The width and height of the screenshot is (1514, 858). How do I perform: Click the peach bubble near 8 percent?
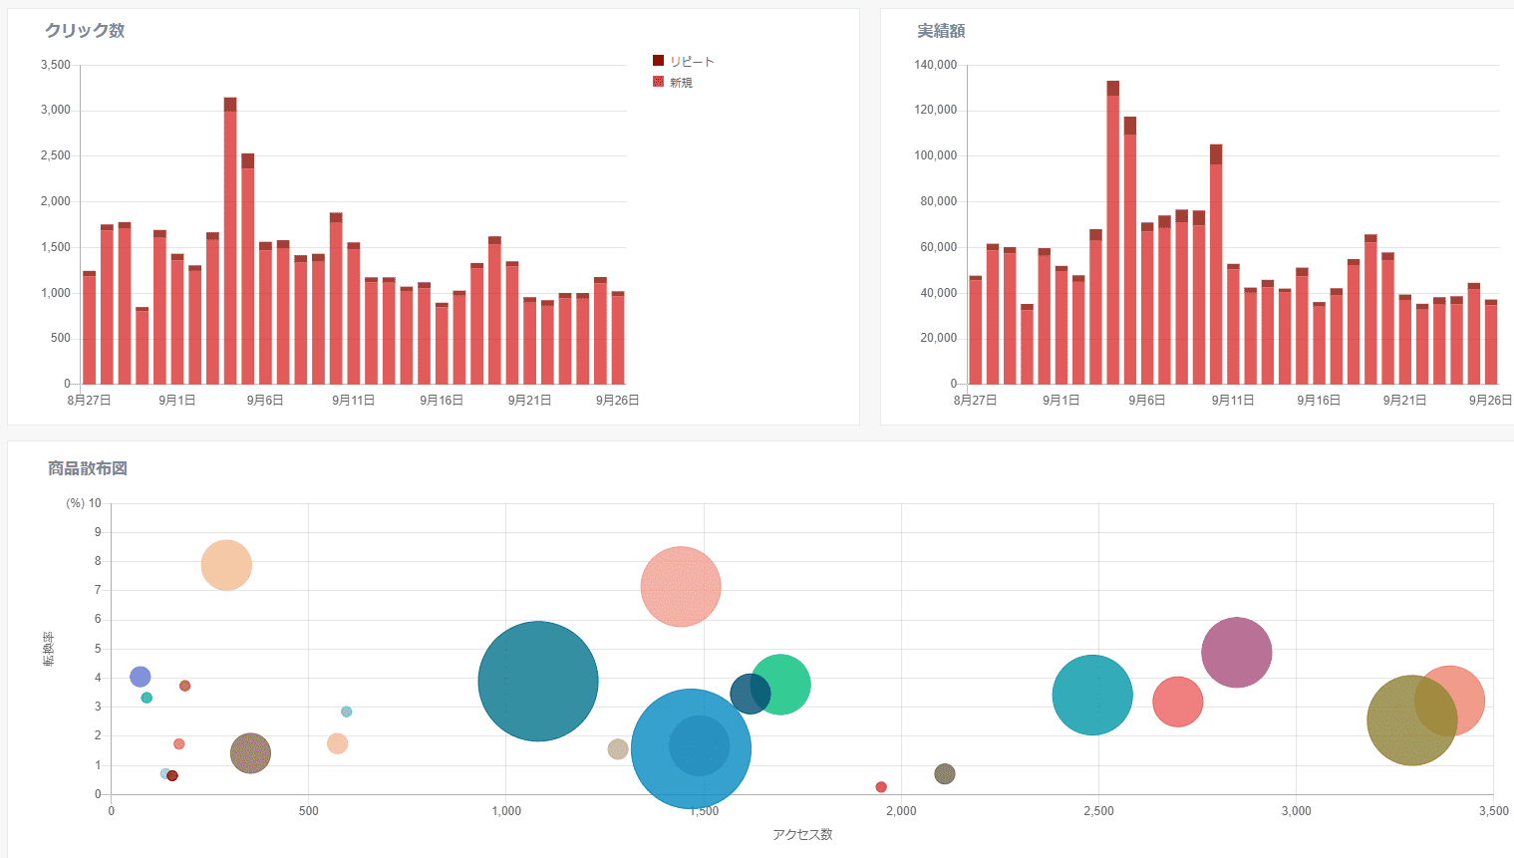pos(226,565)
